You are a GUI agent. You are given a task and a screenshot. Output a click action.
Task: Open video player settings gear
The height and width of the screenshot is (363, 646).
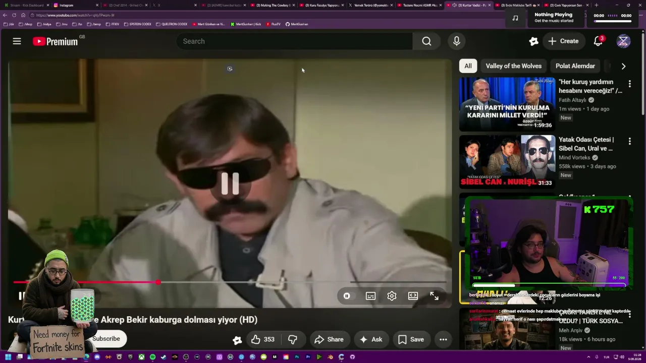(x=392, y=296)
